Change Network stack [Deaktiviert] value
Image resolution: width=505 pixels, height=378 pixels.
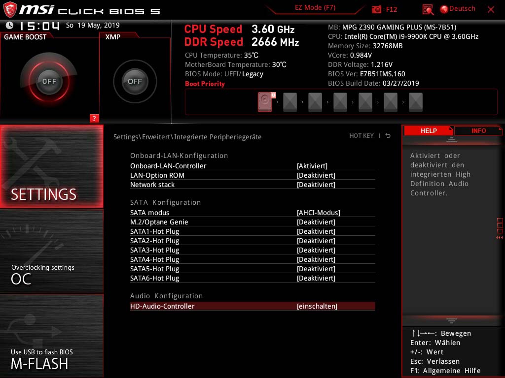point(316,185)
